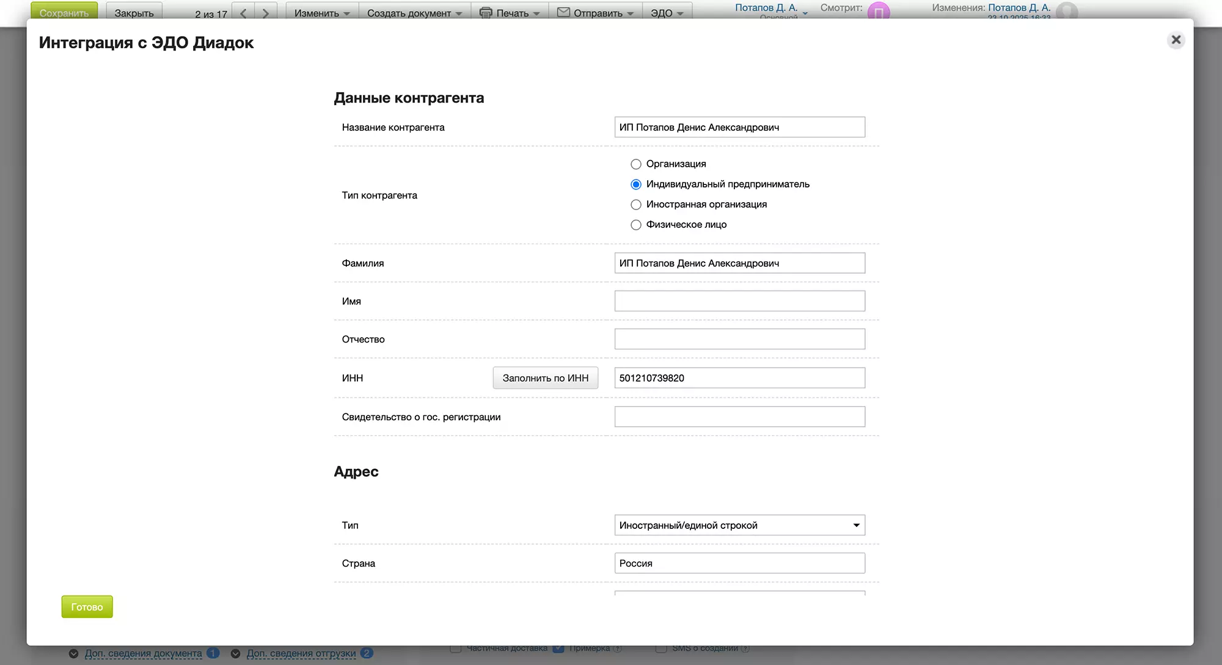The image size is (1222, 665).
Task: Expand Доп. сведения отгрузки chevron icon
Action: coord(235,653)
